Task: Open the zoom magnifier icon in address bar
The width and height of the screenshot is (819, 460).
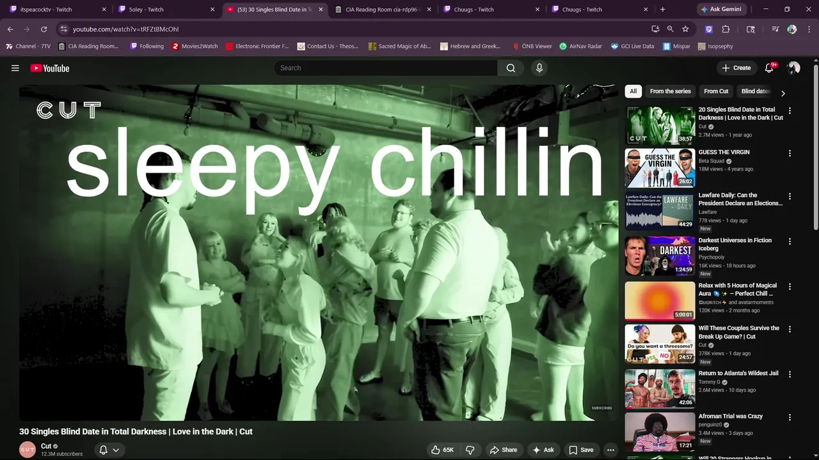Action: (670, 29)
